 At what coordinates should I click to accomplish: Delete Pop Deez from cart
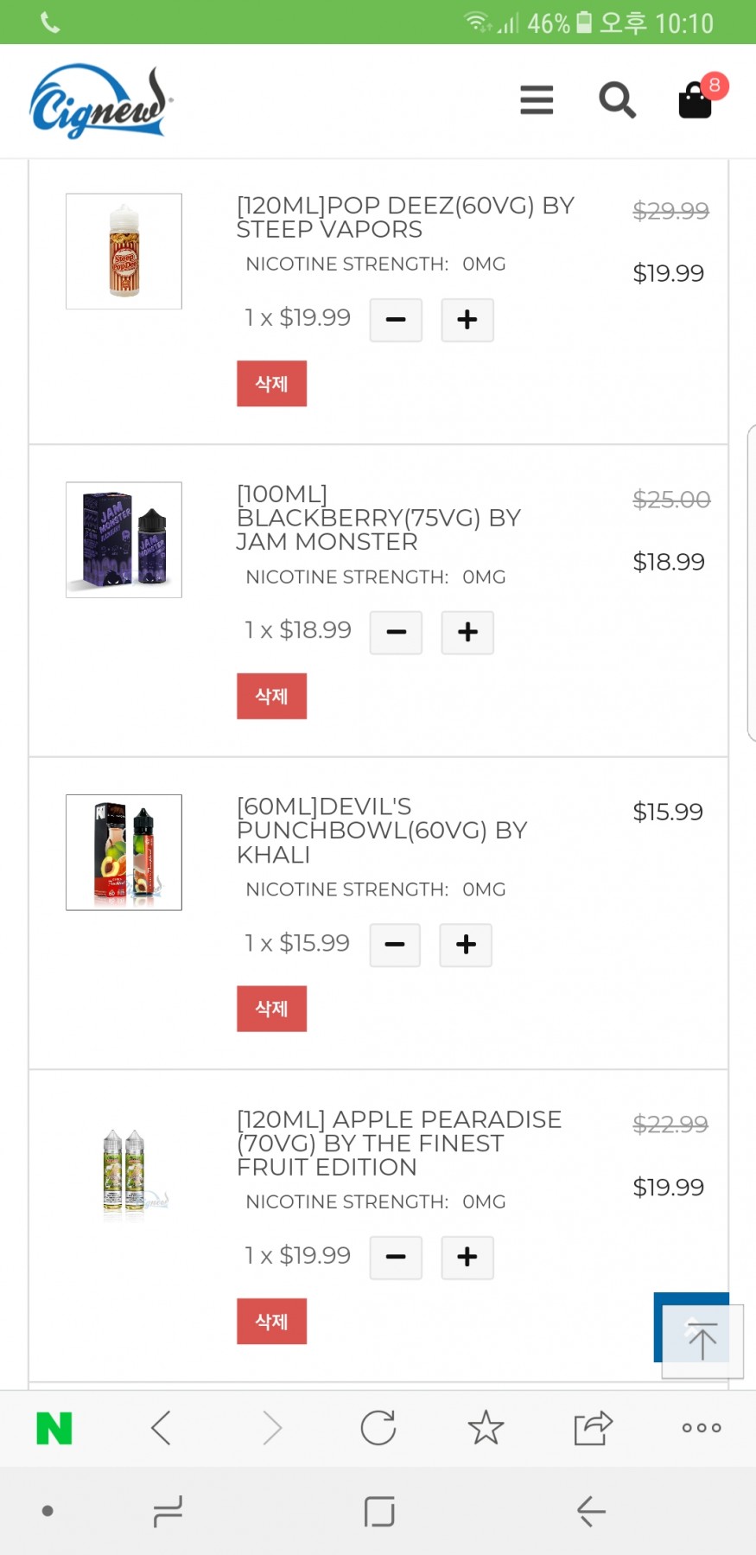click(x=271, y=384)
